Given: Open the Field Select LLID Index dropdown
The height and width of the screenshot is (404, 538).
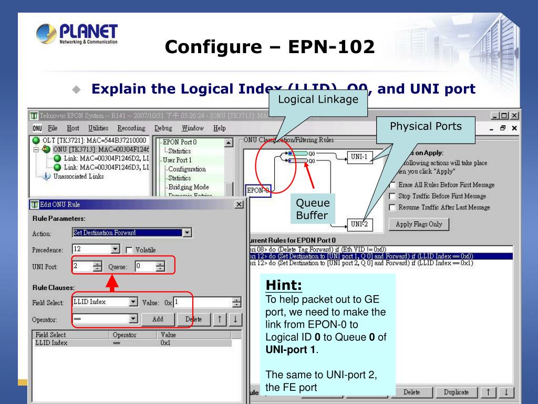Looking at the screenshot, I should point(133,302).
